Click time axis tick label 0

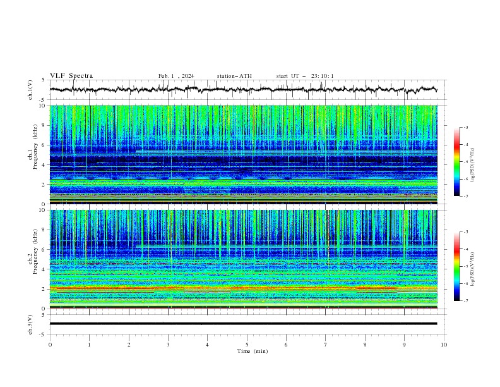pyautogui.click(x=50, y=345)
